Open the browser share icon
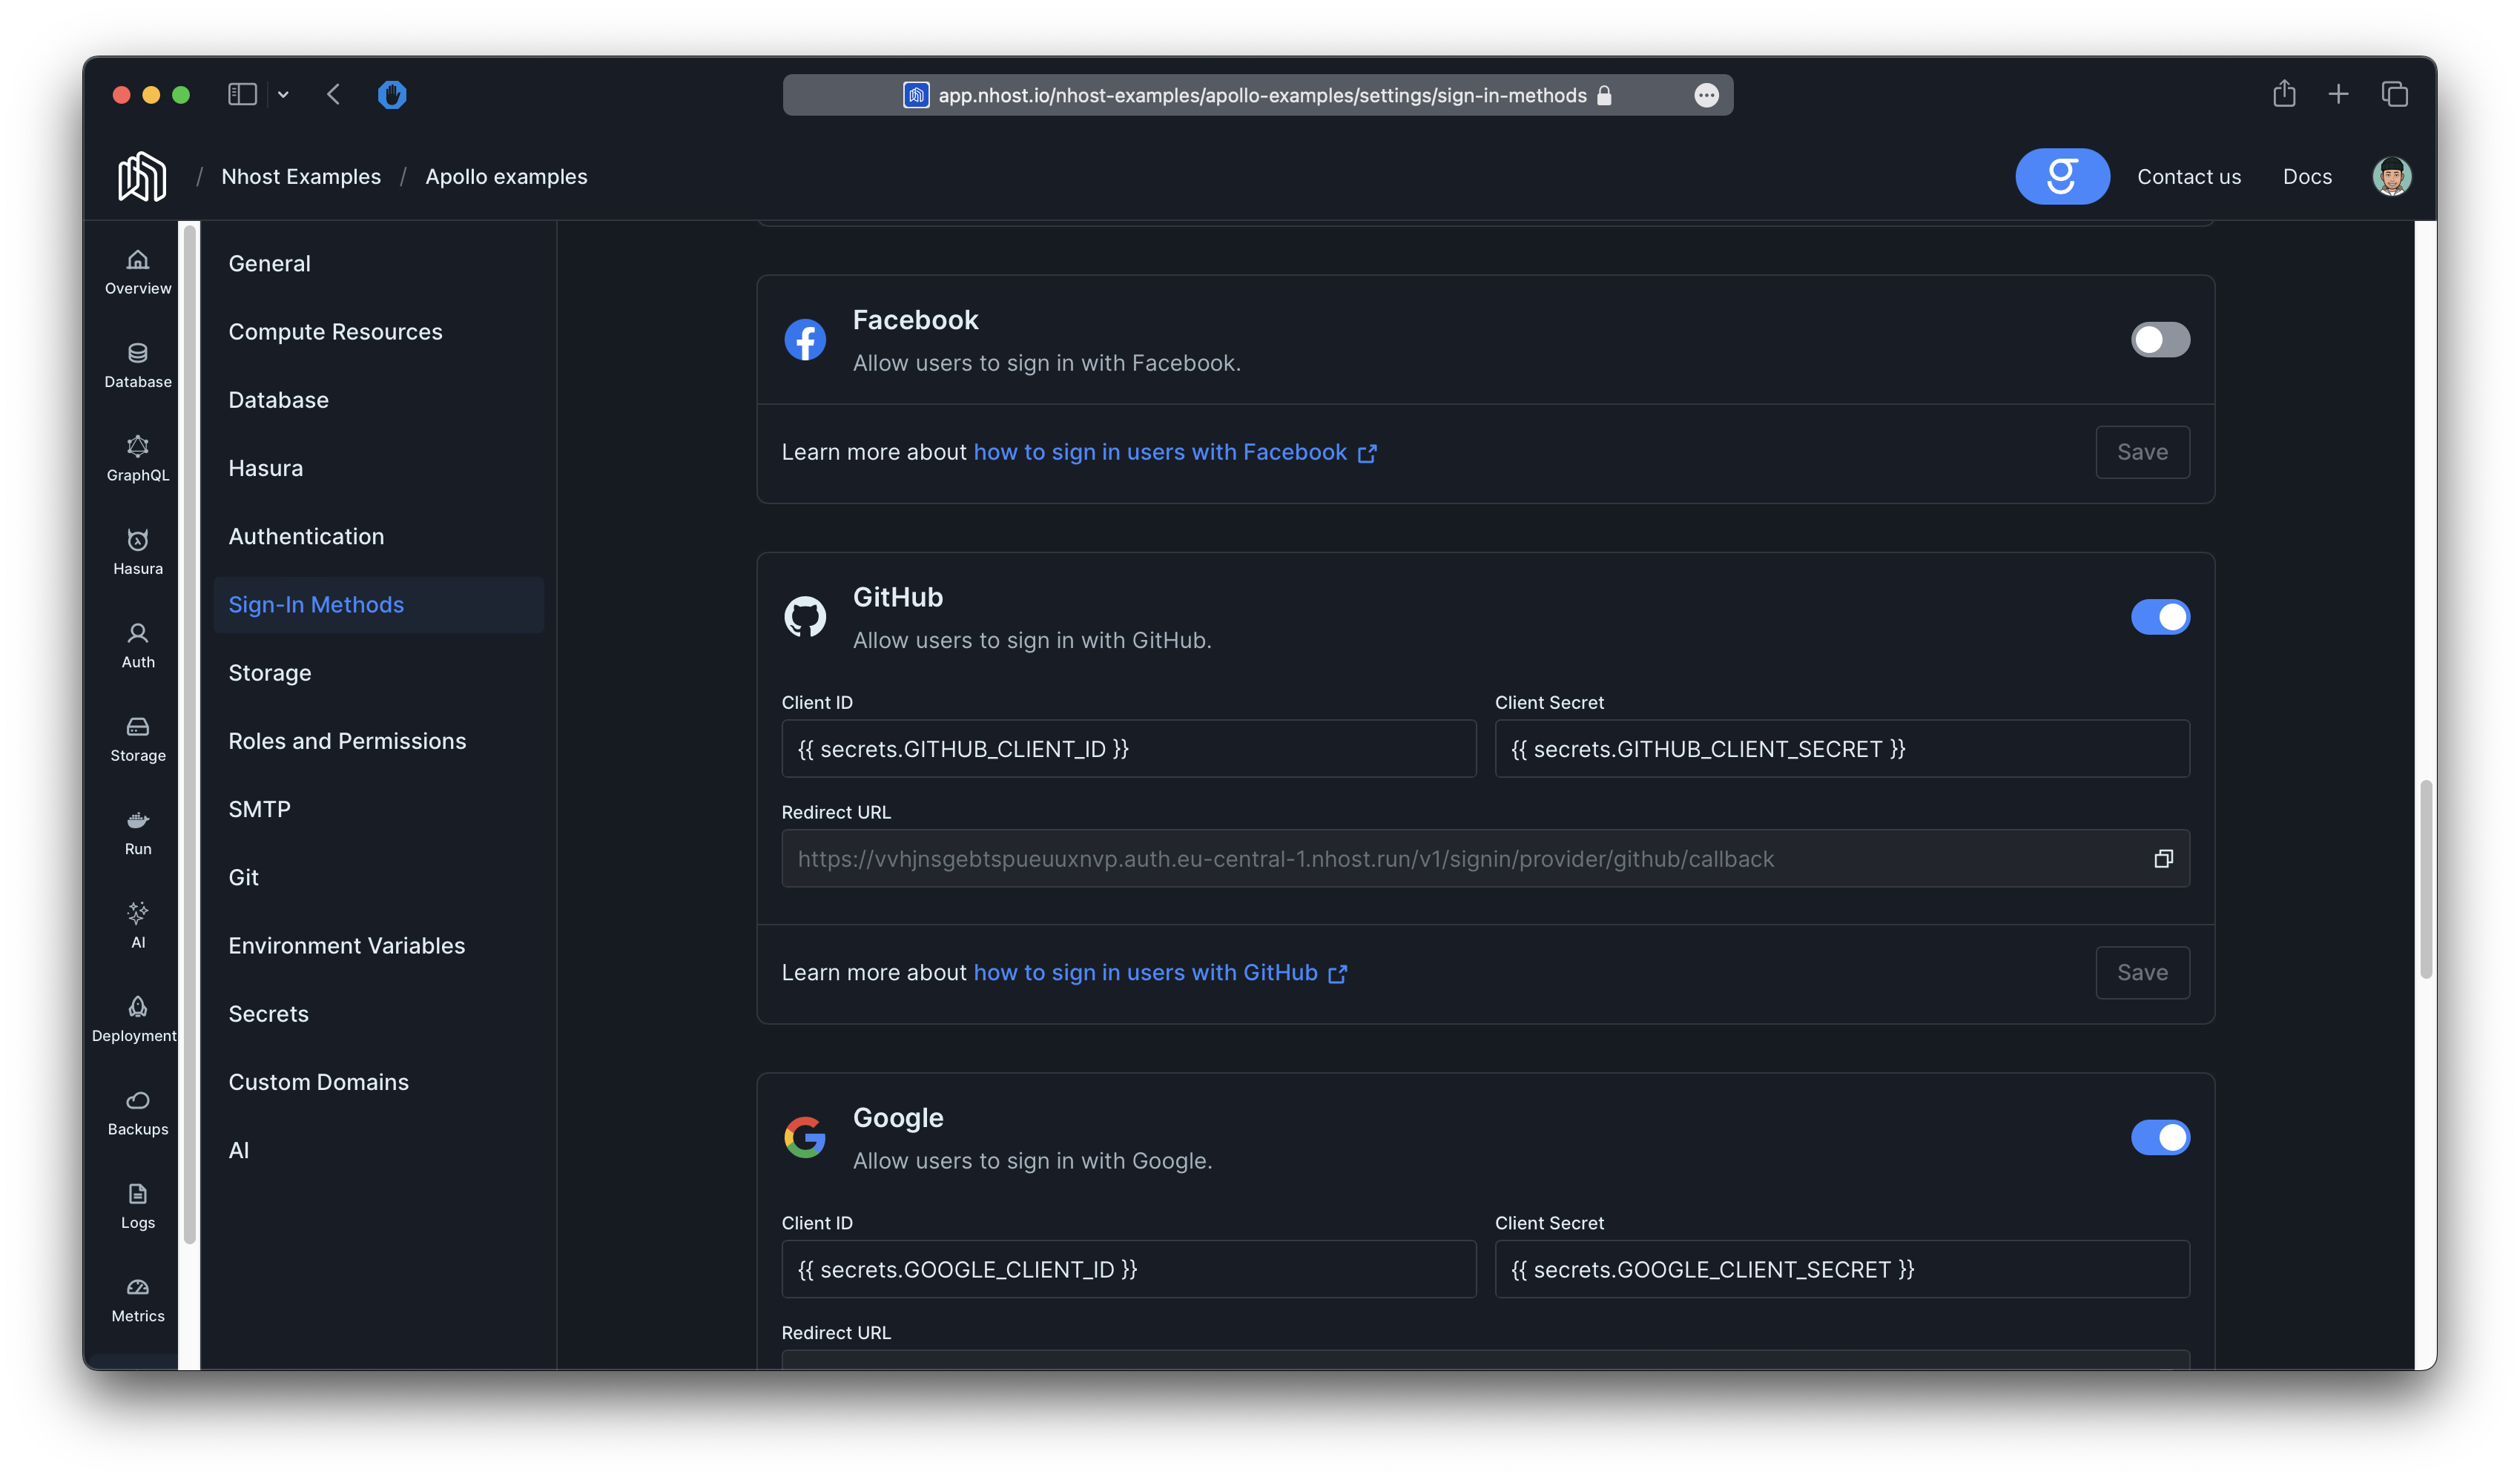This screenshot has width=2520, height=1480. point(2283,94)
